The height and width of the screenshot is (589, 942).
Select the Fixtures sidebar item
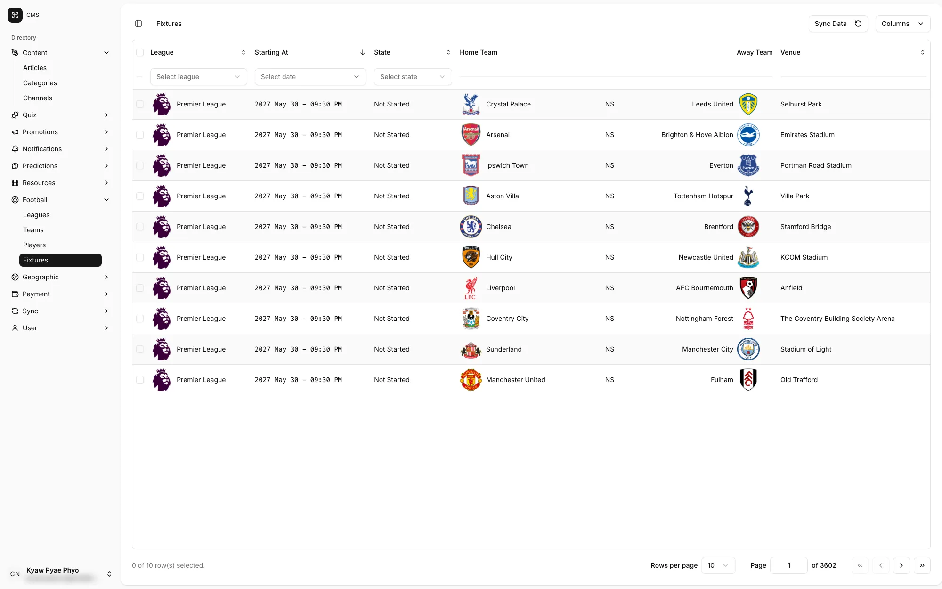coord(60,260)
